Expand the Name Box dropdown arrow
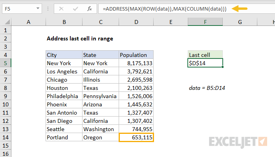The width and height of the screenshot is (275, 157). (38, 8)
